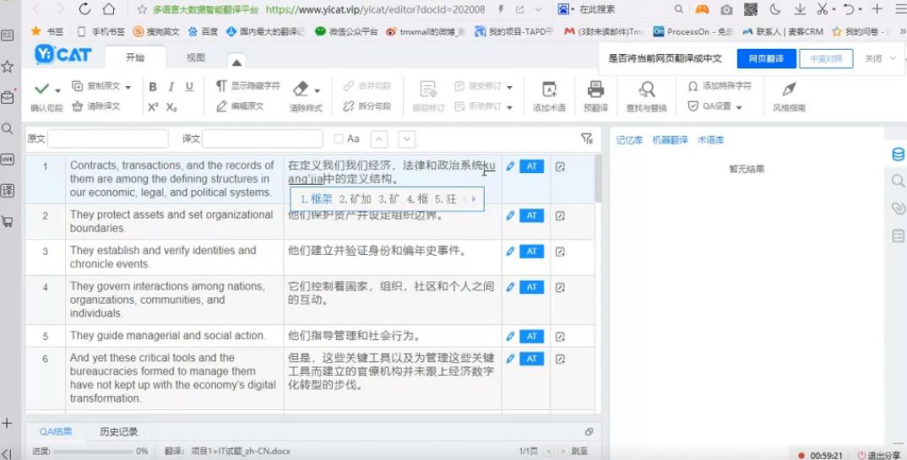The width and height of the screenshot is (907, 460).
Task: Click the 原文 source search field
Action: [x=107, y=139]
